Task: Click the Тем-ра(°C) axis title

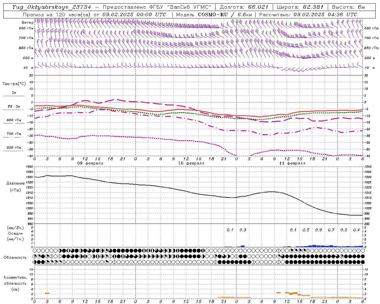Action: (14, 84)
